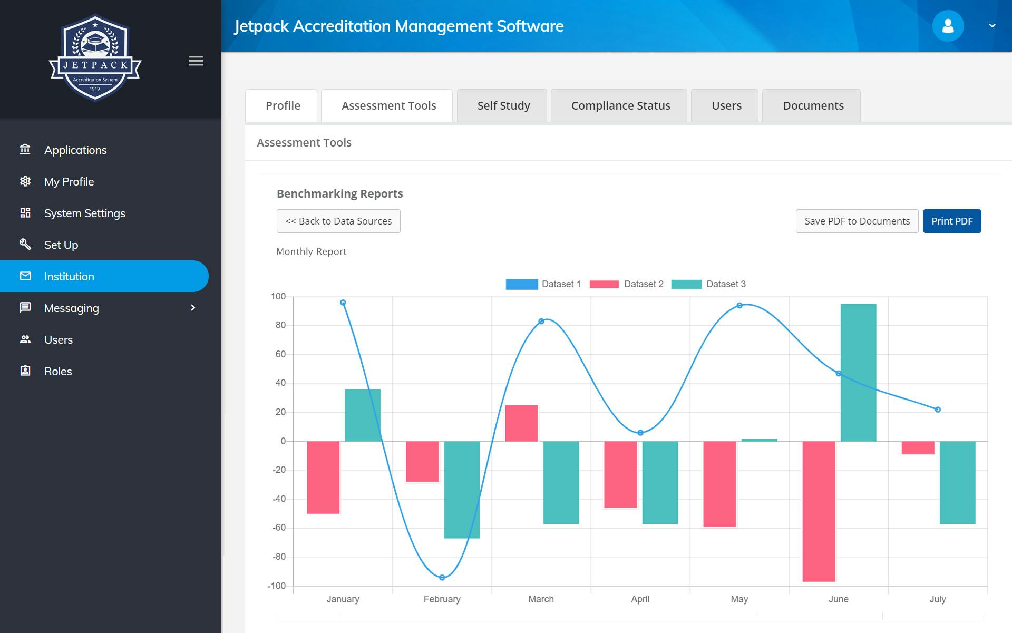1012x633 pixels.
Task: Click the Roles badge icon
Action: 25,371
